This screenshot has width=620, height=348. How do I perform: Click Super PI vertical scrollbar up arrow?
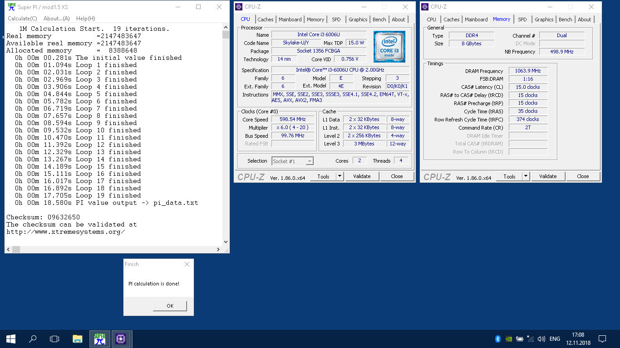tap(226, 28)
